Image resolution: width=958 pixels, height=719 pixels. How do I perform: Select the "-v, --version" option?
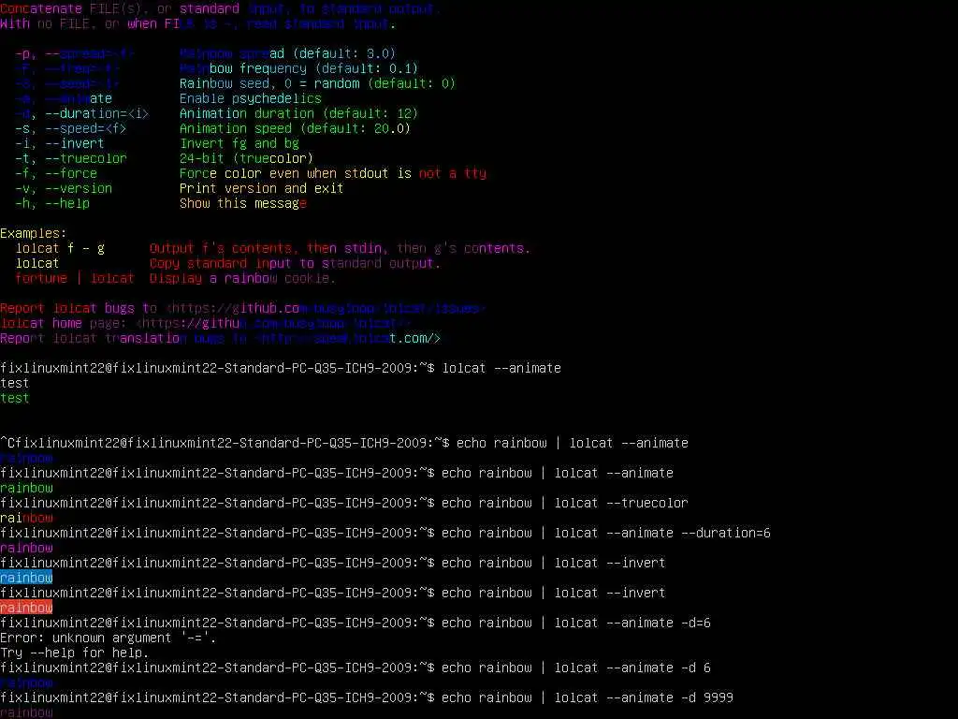64,188
